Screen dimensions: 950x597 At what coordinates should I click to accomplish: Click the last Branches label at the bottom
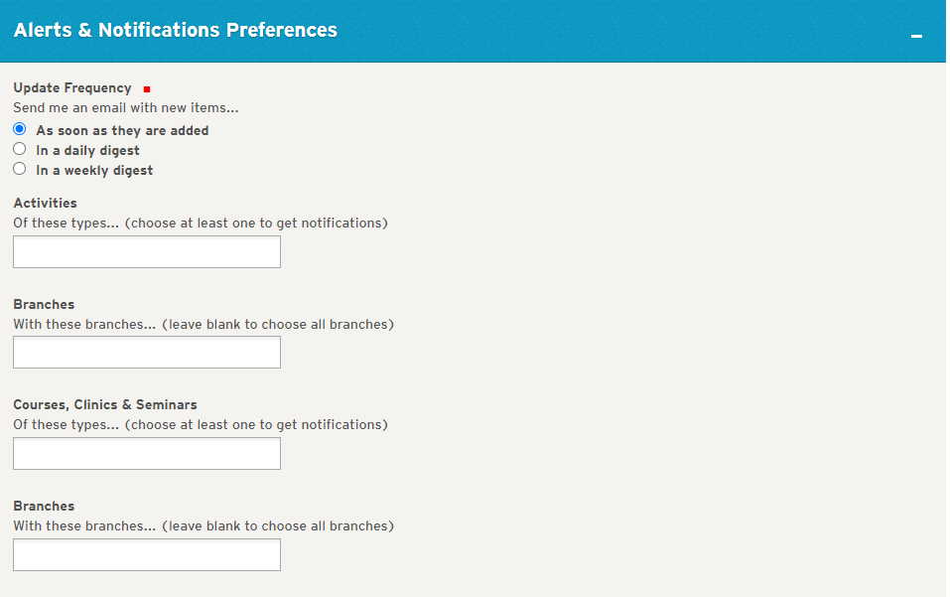(x=44, y=506)
